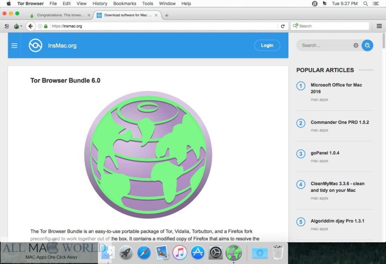This screenshot has width=386, height=264.
Task: Open iTunes music note icon in the Dock
Action: (180, 253)
